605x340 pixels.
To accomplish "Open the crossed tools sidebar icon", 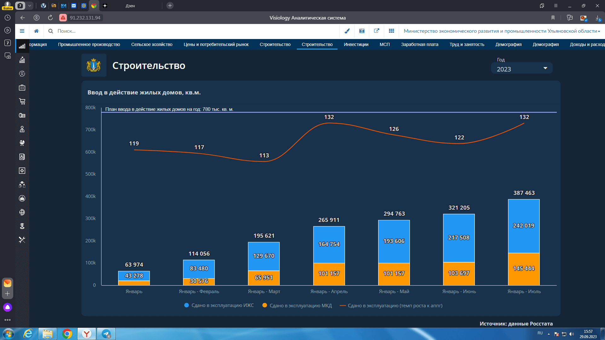I will click(22, 240).
